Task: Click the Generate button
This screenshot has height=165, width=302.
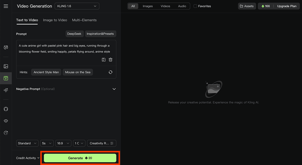Action: pos(80,158)
